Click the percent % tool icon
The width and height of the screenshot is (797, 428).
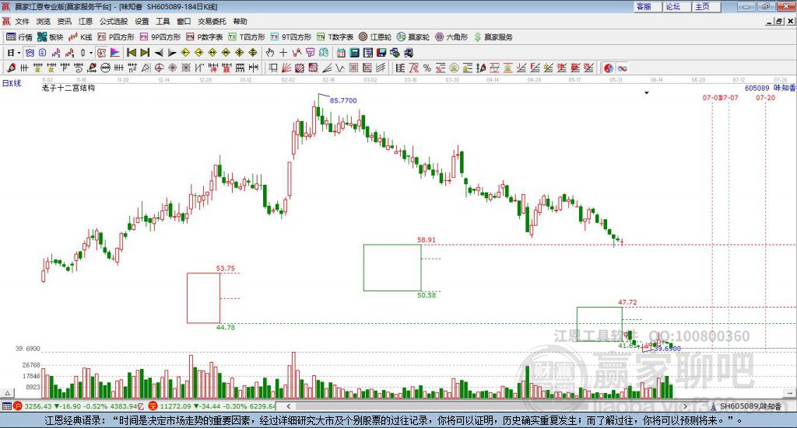point(427,68)
